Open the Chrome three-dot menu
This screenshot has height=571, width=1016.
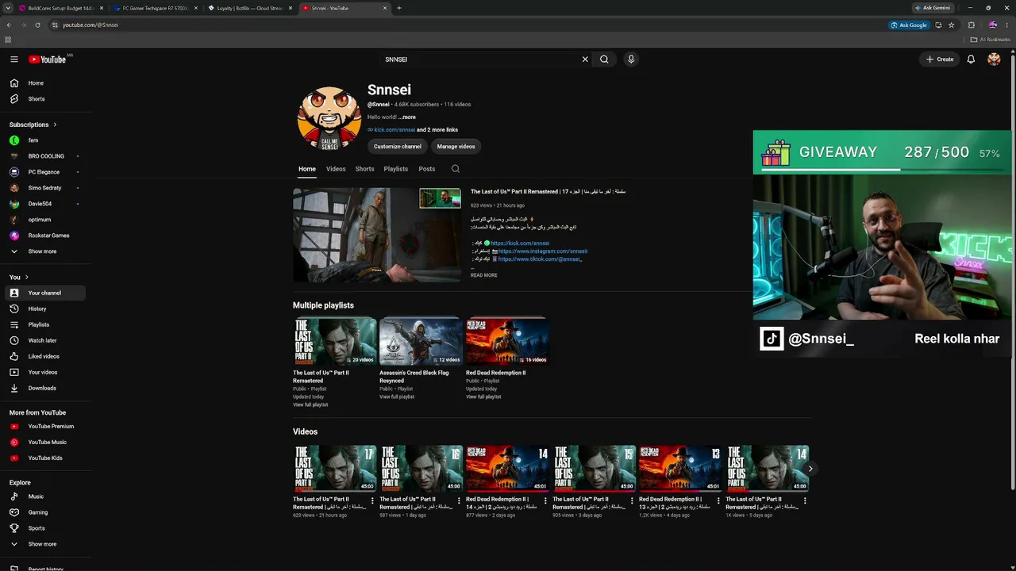1007,25
